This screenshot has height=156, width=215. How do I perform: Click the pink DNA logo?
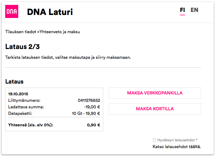point(12,12)
